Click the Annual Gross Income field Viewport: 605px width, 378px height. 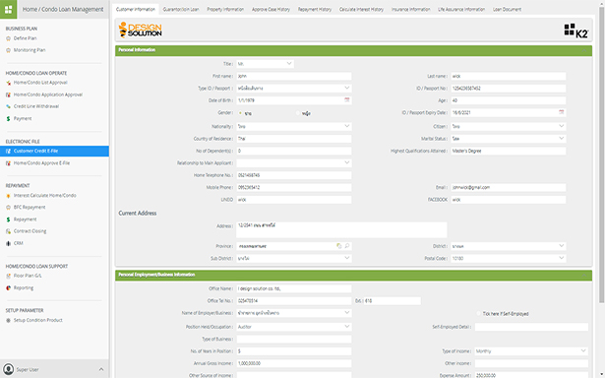coord(293,363)
